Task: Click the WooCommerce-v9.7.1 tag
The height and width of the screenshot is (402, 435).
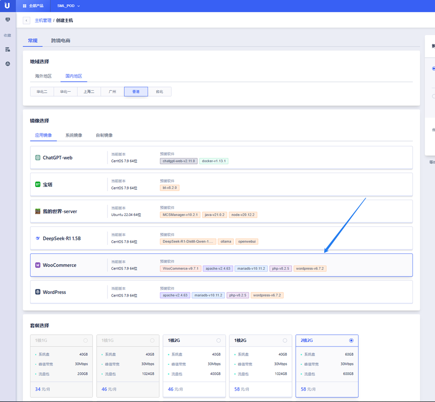Action: pyautogui.click(x=181, y=269)
